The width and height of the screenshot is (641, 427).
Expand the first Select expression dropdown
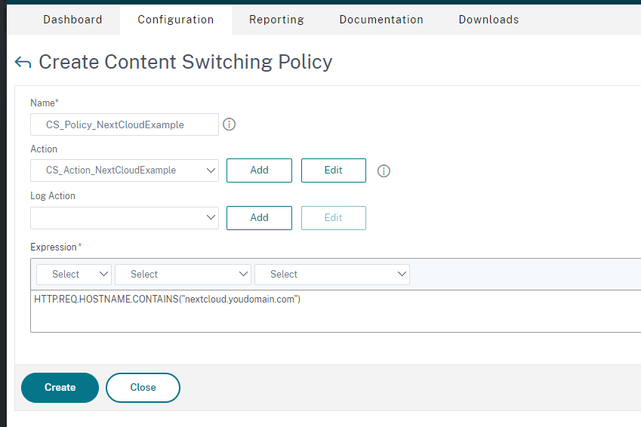[74, 274]
